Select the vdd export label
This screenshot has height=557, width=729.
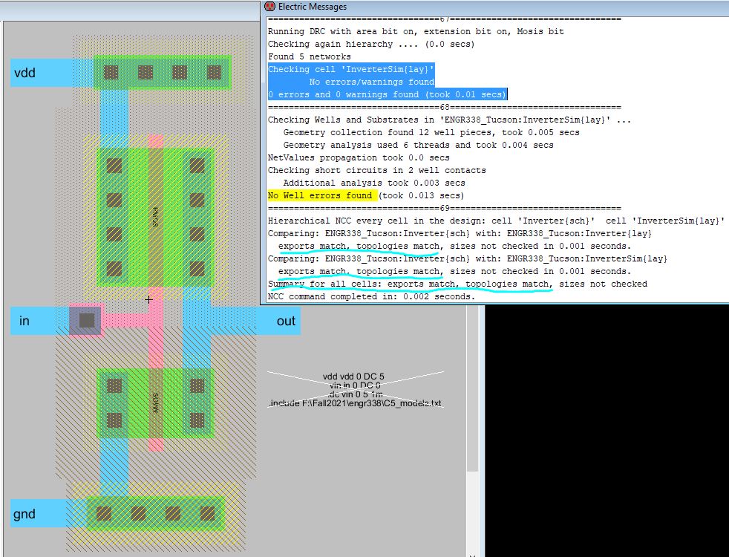24,73
